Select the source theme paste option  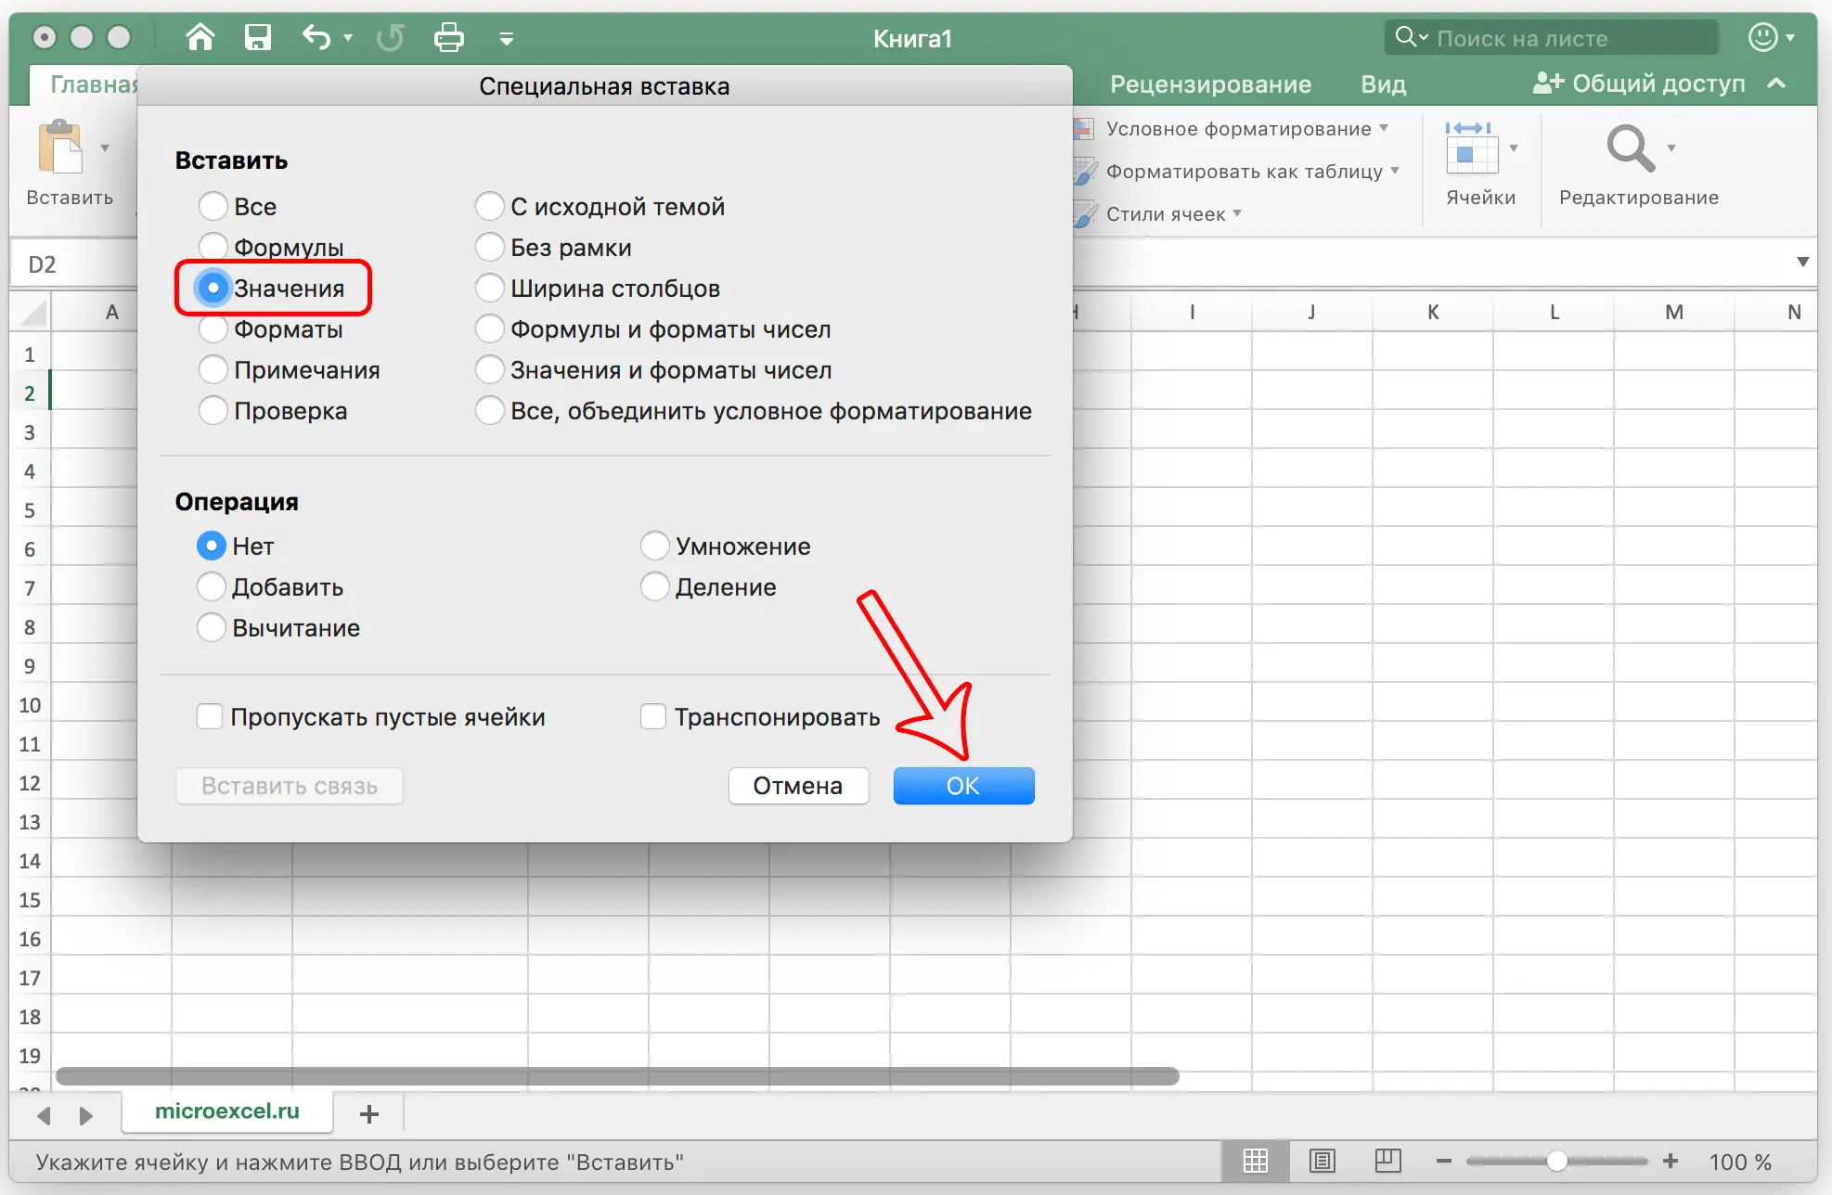tap(489, 206)
